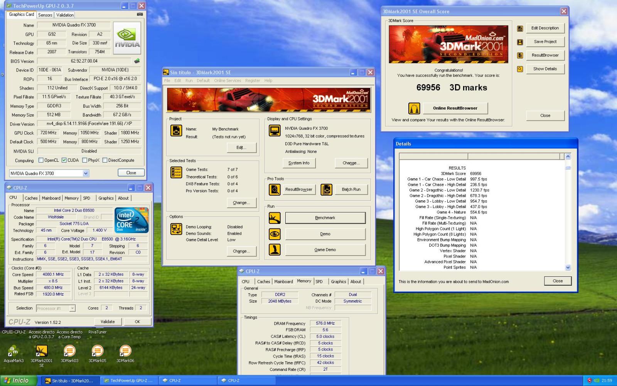The image size is (617, 386).
Task: Click the Show Details button
Action: (x=545, y=69)
